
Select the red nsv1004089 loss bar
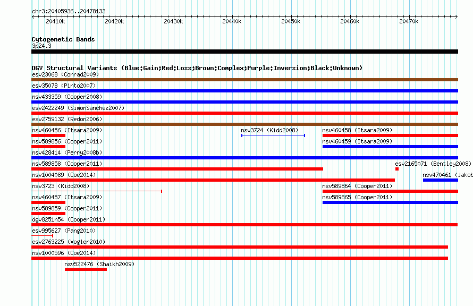click(213, 180)
